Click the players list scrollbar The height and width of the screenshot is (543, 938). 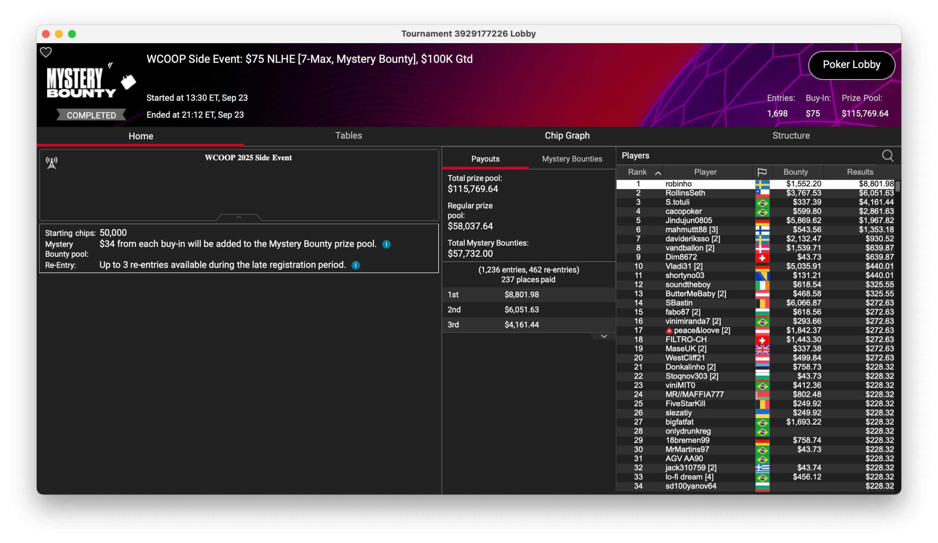(x=897, y=187)
